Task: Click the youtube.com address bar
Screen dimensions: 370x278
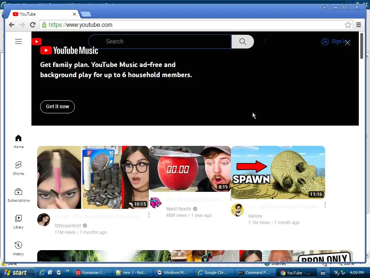Action: click(x=196, y=25)
